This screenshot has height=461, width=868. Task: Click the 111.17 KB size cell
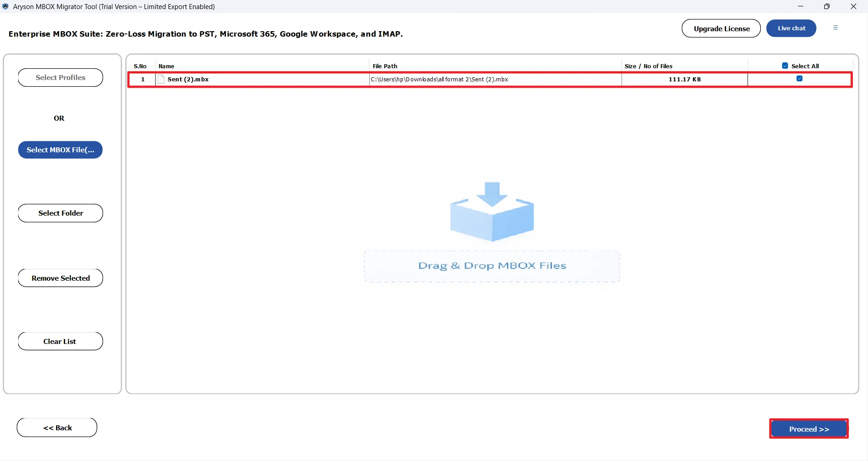click(684, 79)
